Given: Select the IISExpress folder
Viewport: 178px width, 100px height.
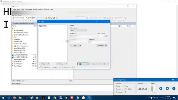Looking at the screenshot, I should 17,39.
